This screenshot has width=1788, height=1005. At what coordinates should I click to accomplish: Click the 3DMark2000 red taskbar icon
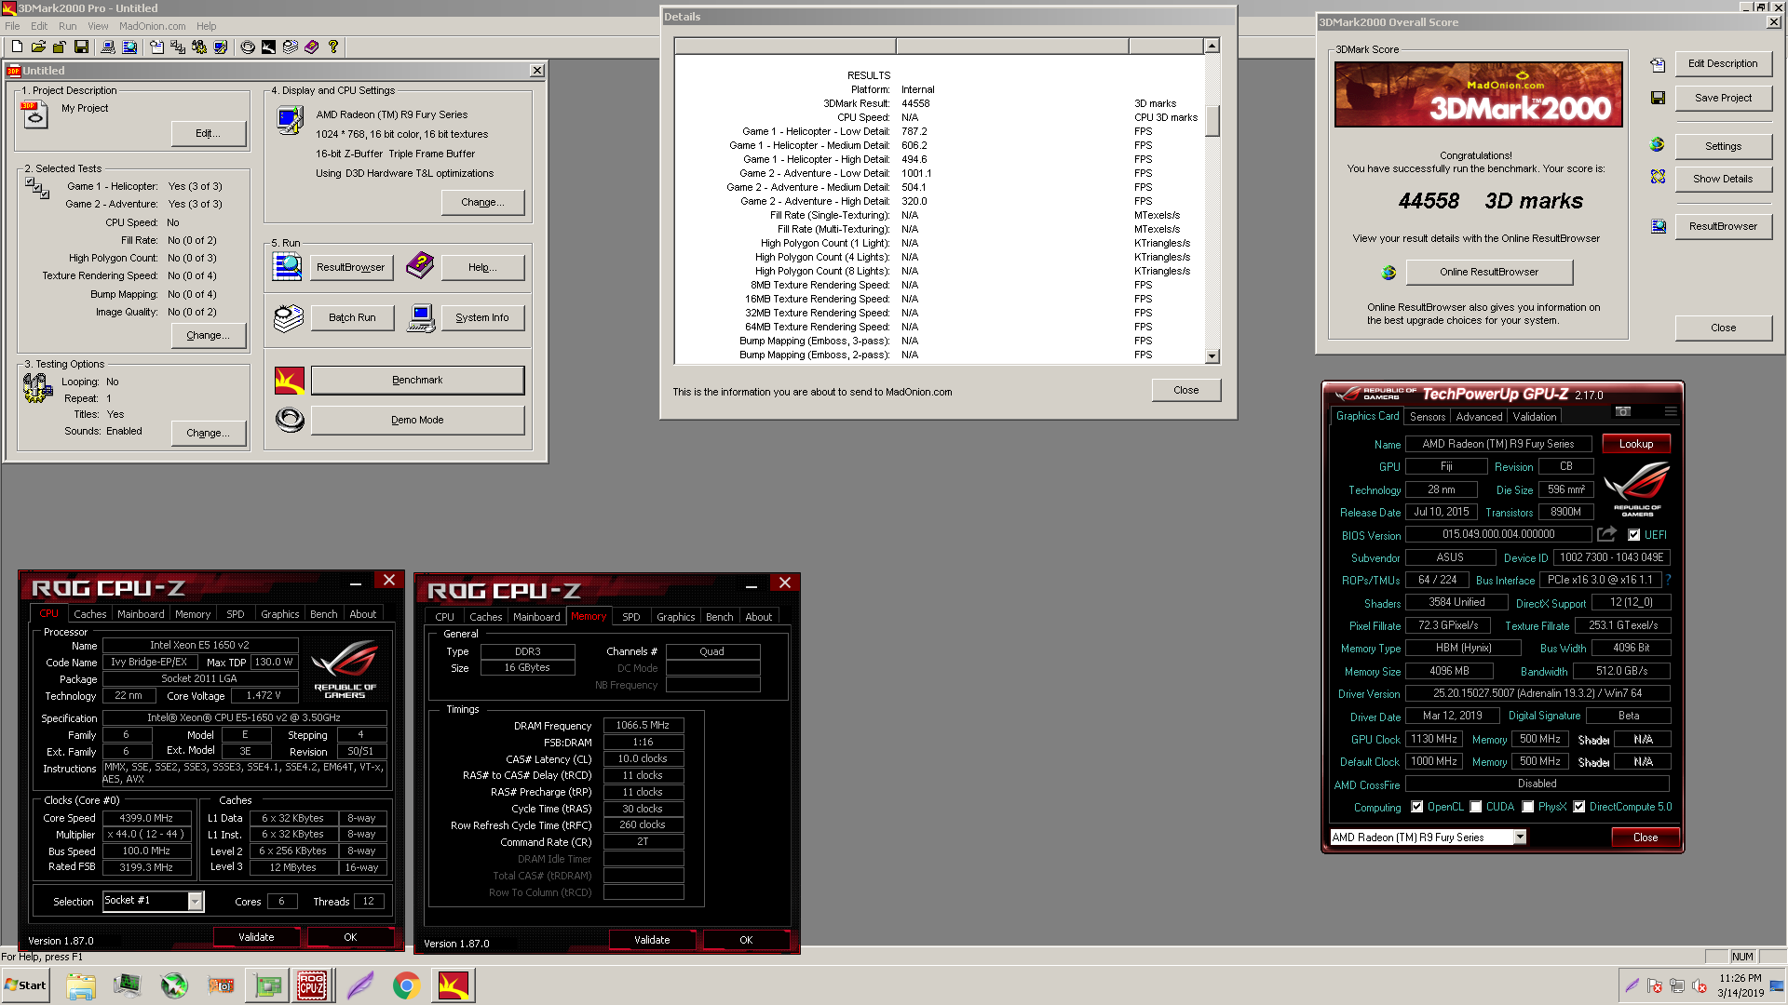454,985
